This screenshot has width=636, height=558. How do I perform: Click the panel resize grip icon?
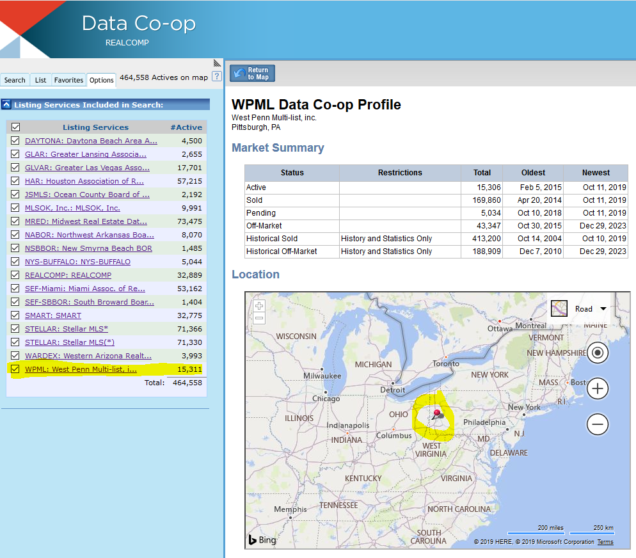click(217, 63)
